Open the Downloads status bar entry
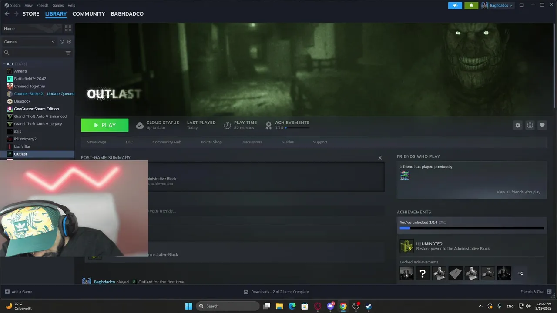The width and height of the screenshot is (557, 313). (276, 292)
